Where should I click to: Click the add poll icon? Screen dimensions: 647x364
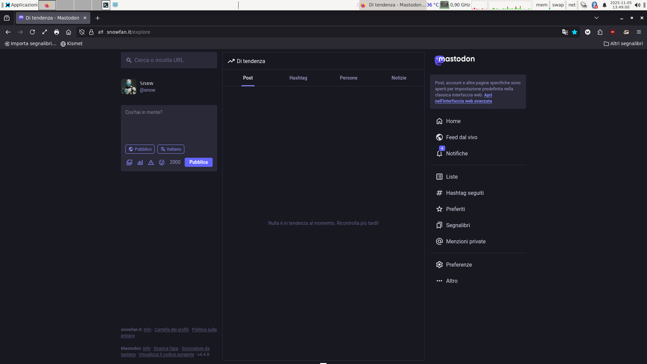pos(140,162)
